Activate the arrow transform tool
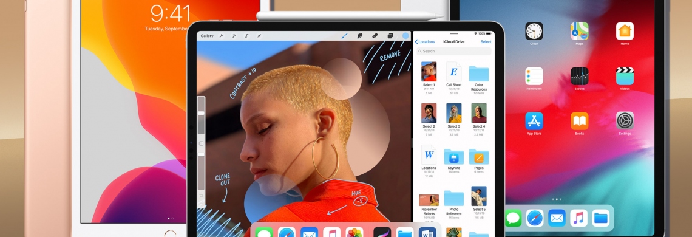 click(260, 36)
